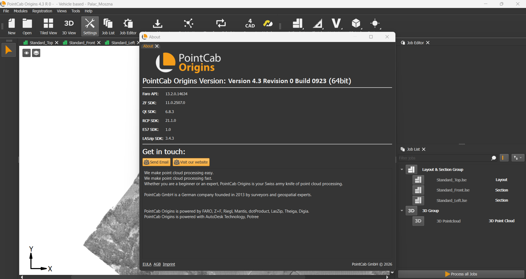
Task: Collapse the Layout & Section Group
Action: (x=402, y=170)
